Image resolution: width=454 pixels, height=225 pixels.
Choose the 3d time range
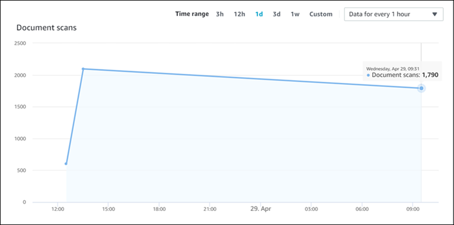click(x=276, y=14)
